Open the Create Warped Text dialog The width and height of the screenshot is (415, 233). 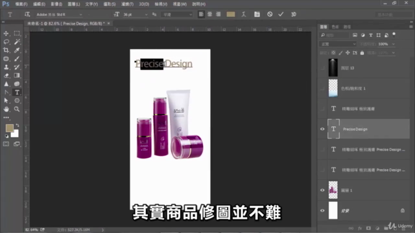pos(244,14)
